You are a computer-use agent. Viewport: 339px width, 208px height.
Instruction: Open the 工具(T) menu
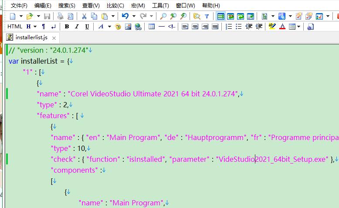tap(160, 6)
